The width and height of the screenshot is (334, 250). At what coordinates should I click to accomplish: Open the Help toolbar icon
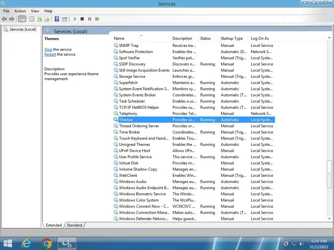(57, 19)
